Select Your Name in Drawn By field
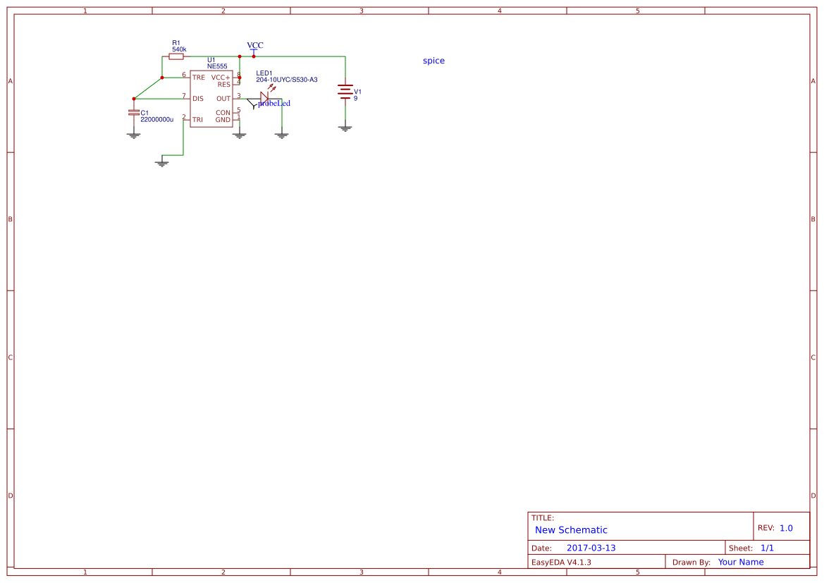Viewport: 824px width, 583px height. [x=740, y=562]
